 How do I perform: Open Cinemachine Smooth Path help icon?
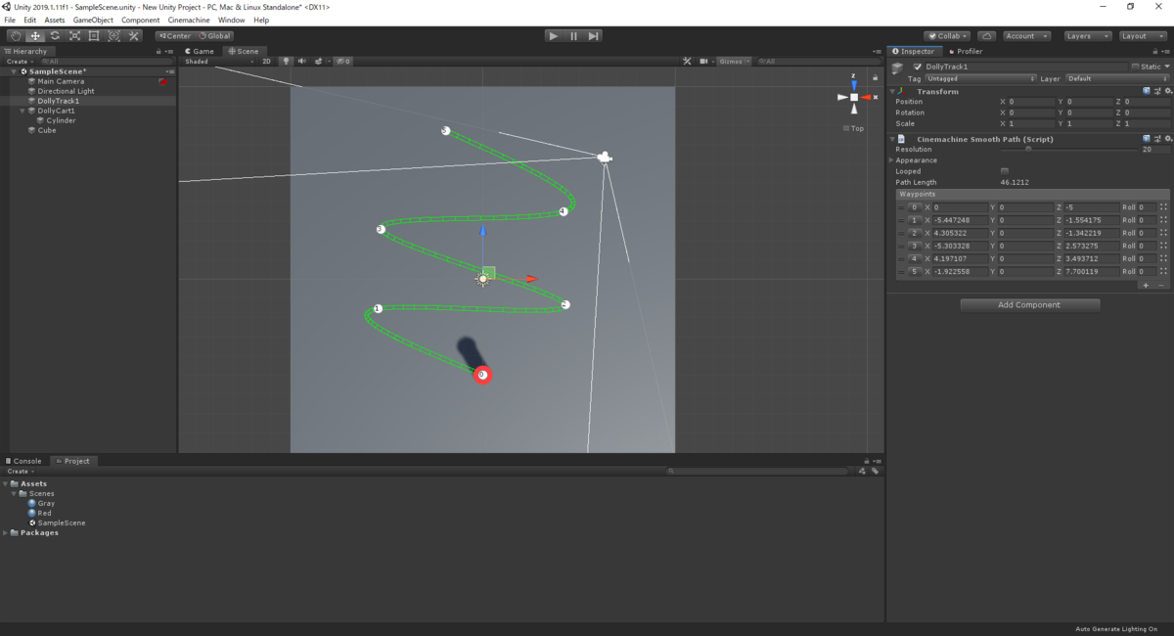pos(1146,139)
